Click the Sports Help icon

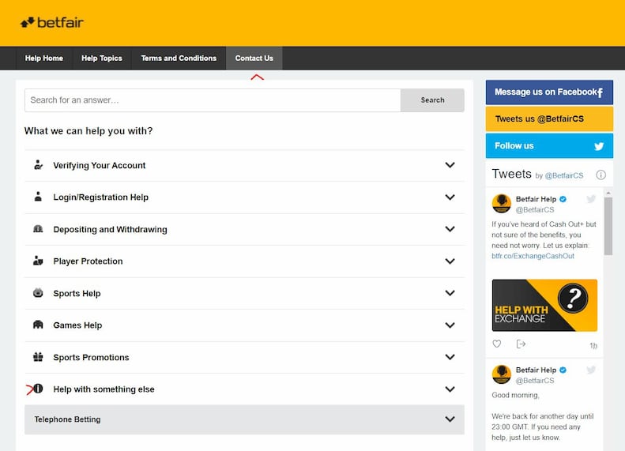[38, 293]
